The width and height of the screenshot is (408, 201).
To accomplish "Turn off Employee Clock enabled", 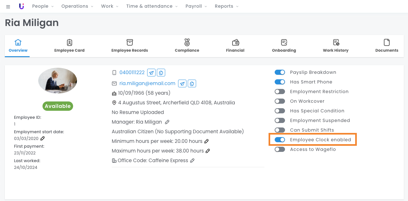I will pos(280,140).
